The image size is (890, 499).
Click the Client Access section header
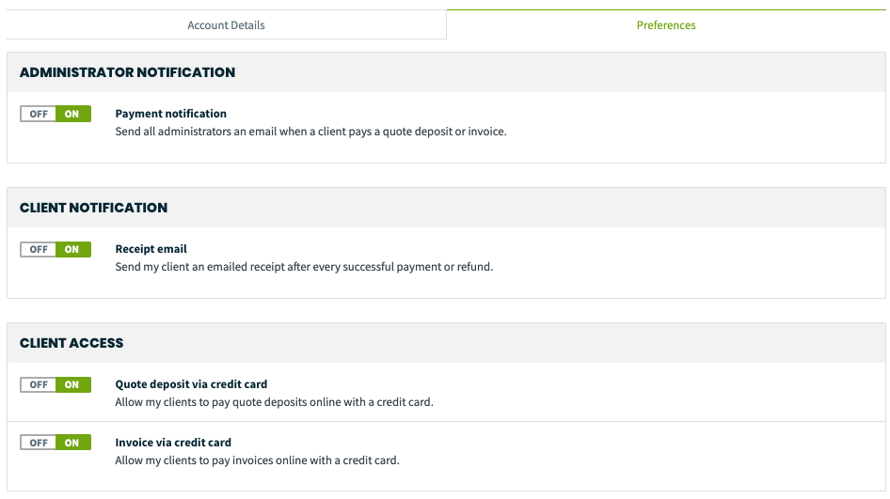[72, 344]
